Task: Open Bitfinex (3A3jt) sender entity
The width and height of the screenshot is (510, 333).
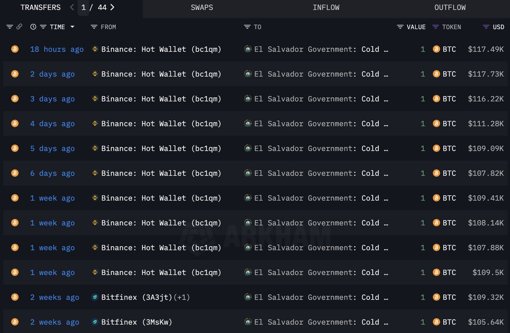Action: pyautogui.click(x=137, y=297)
